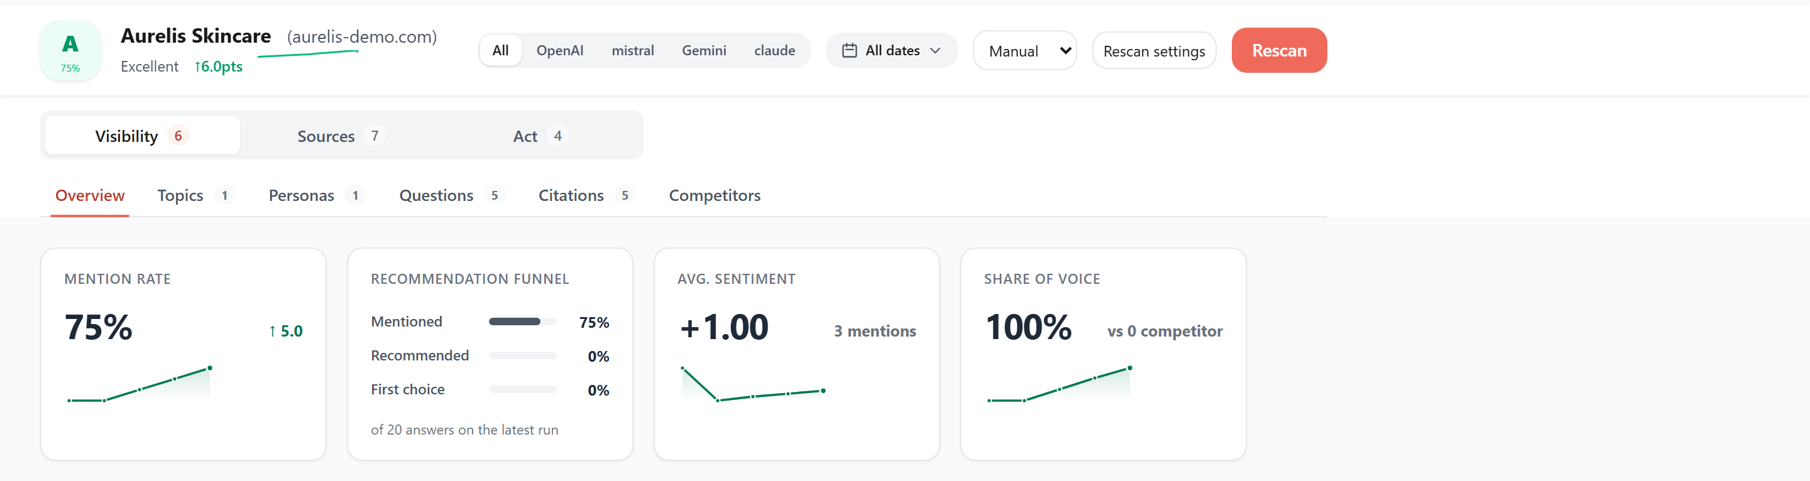Click the calendar icon in All dates

click(x=849, y=51)
